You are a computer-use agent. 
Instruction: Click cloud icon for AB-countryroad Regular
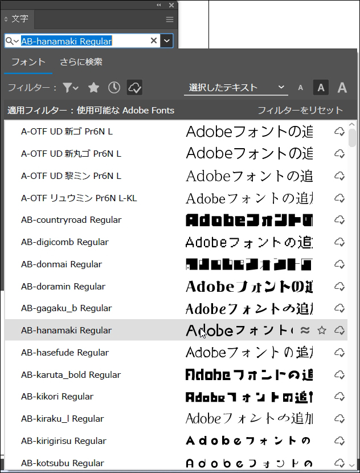(x=339, y=220)
